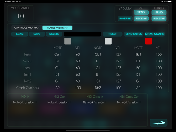Select the light gray color swatch
The height and width of the screenshot is (132, 176).
pos(108,41)
